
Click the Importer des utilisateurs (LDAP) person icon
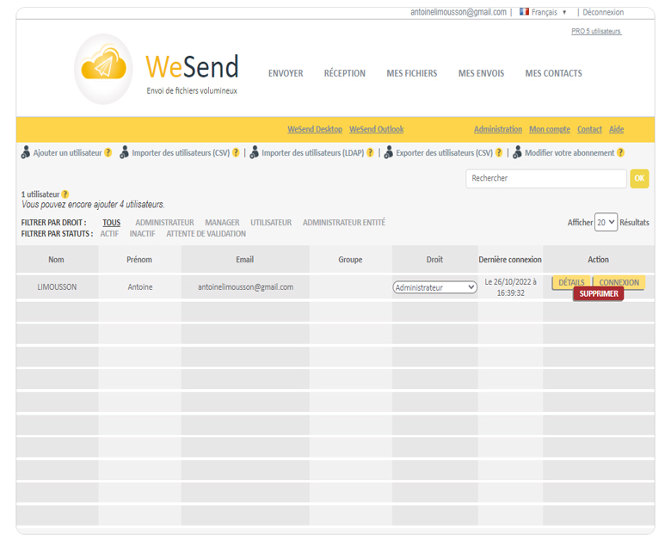coord(254,152)
